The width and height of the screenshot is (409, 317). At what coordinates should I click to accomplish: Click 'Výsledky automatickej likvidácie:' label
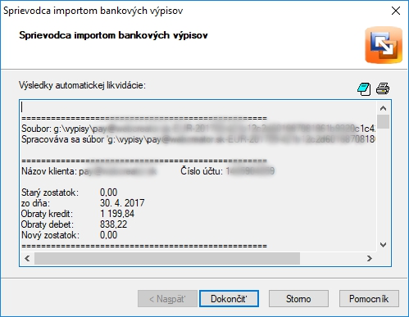point(82,85)
